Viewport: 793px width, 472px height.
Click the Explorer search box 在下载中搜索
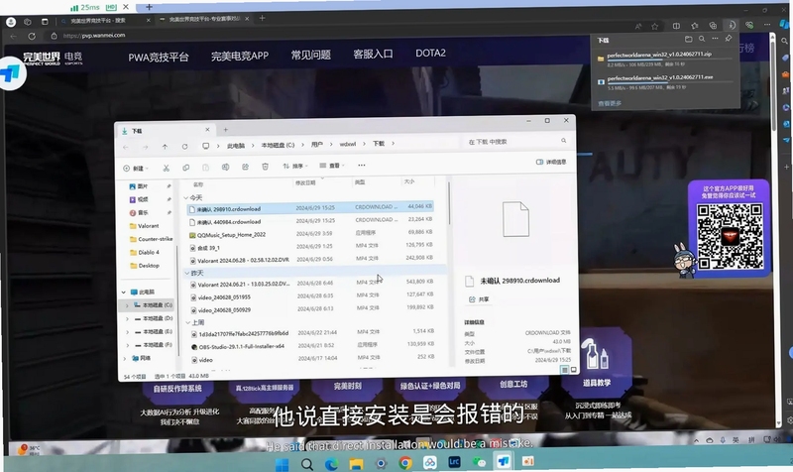[515, 142]
